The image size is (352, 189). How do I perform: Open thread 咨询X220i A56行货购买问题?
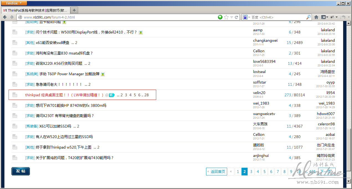[x=59, y=64]
